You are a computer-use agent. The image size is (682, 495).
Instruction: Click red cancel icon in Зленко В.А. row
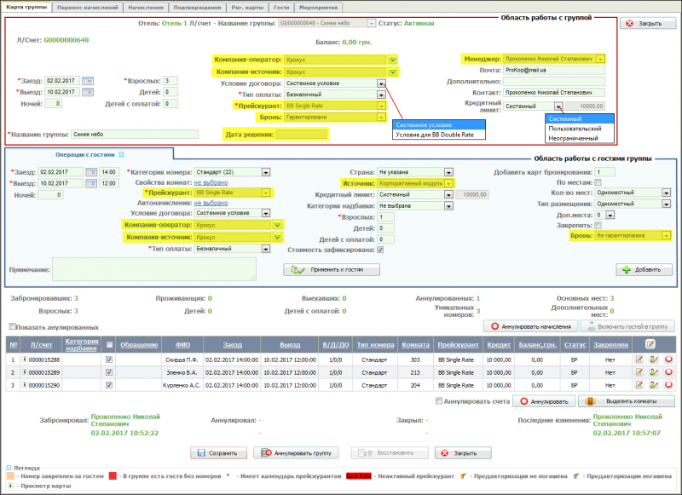668,372
